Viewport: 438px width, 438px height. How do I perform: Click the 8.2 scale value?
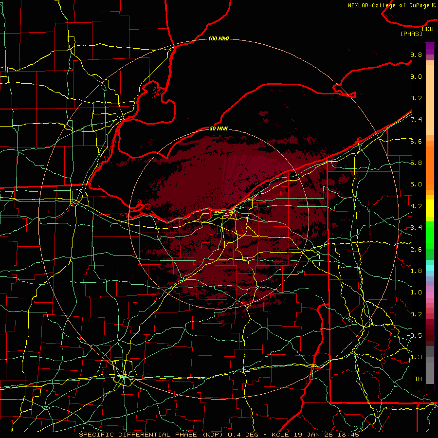416,98
